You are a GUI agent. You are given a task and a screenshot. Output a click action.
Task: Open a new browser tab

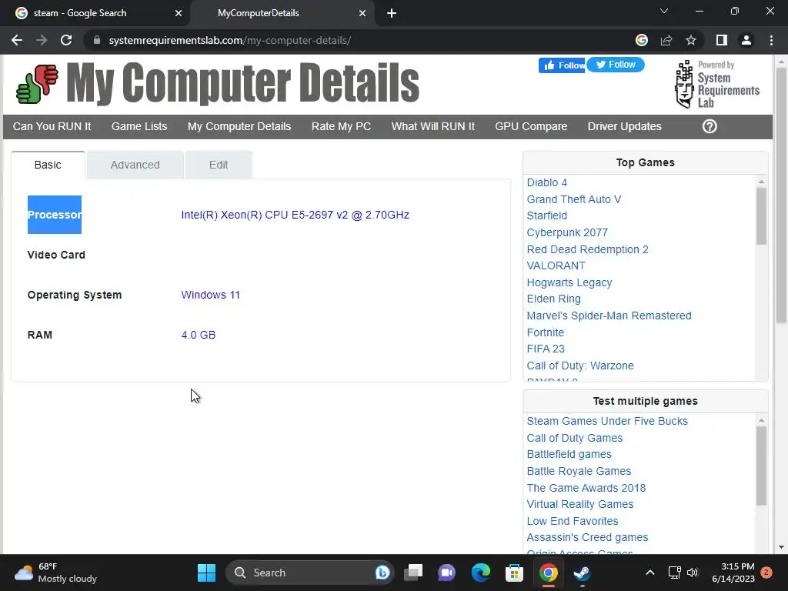pos(392,13)
